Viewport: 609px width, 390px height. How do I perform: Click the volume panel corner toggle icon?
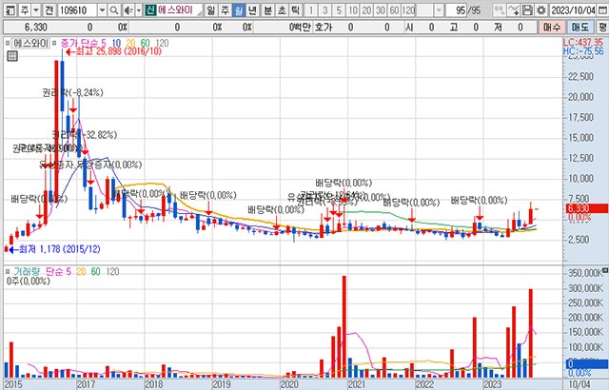605,269
